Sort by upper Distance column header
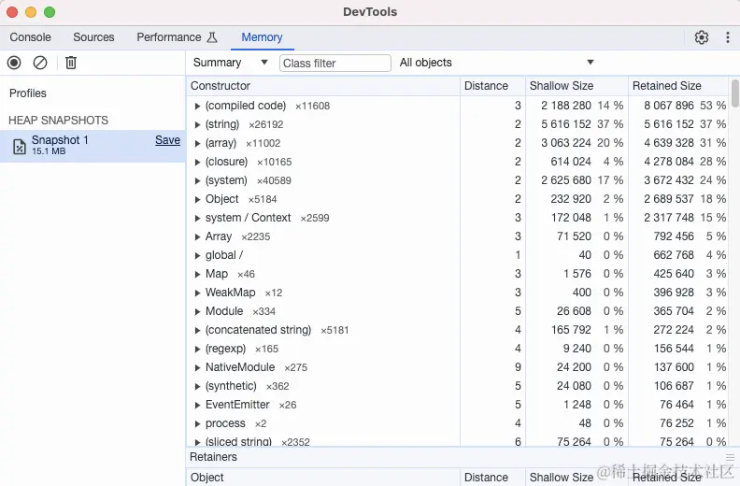Viewport: 740px width, 486px height. pyautogui.click(x=492, y=86)
